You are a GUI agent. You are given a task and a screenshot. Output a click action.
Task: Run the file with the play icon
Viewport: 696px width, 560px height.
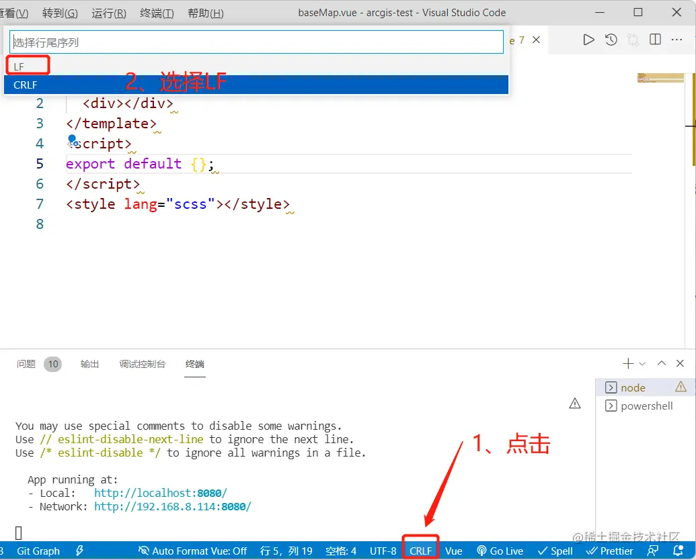point(588,40)
